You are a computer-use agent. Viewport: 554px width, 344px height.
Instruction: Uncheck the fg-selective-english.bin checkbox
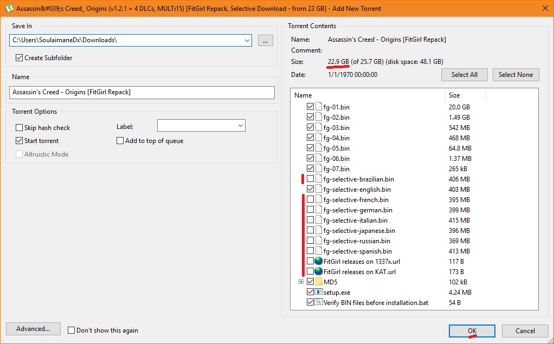pyautogui.click(x=310, y=189)
